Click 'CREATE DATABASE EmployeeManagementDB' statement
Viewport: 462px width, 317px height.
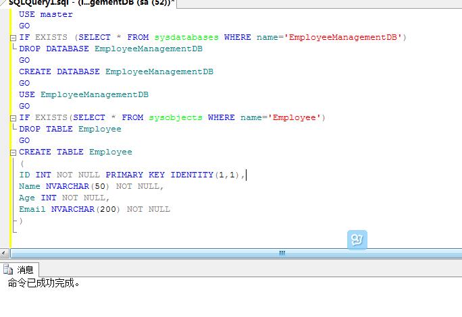(116, 71)
